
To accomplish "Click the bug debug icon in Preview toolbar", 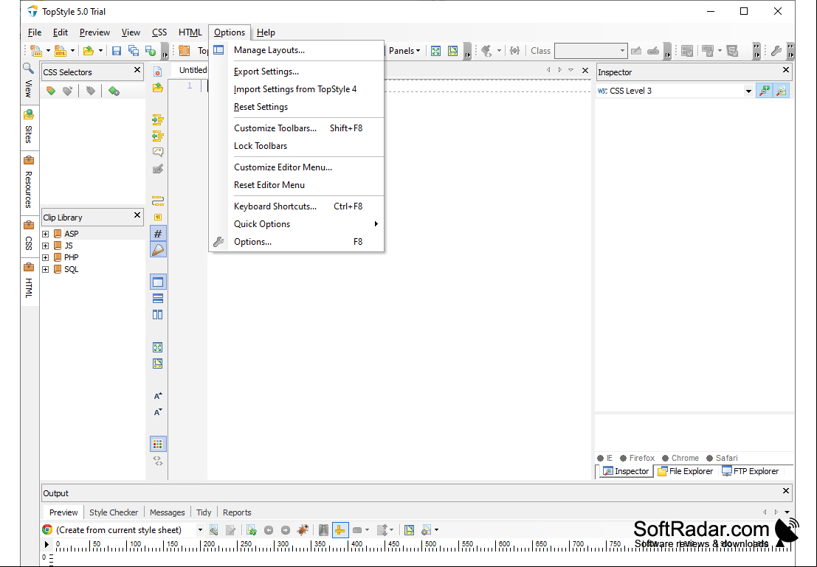I will pyautogui.click(x=303, y=530).
